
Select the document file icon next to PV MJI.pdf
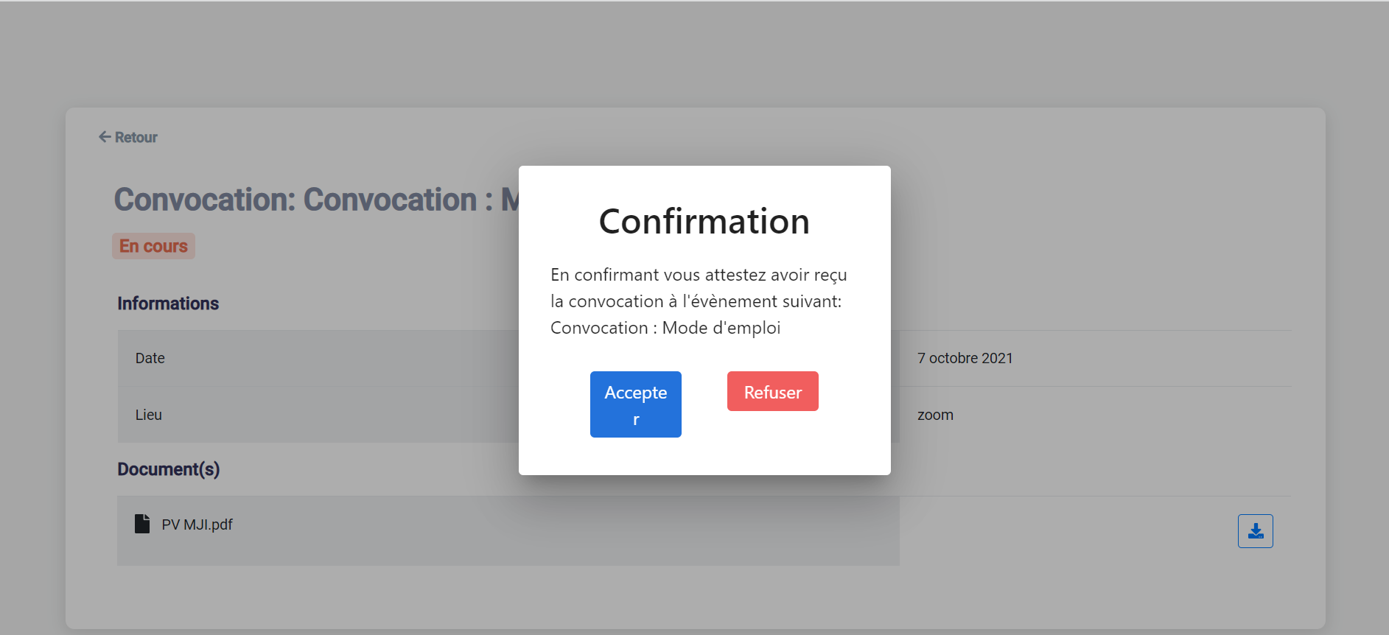141,524
